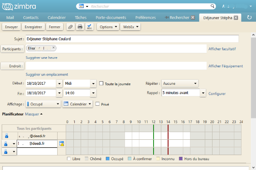
Task: Click the Enregistrer button
Action: tap(33, 27)
